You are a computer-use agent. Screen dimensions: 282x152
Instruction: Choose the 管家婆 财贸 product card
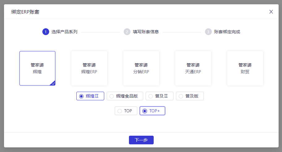(x=245, y=68)
